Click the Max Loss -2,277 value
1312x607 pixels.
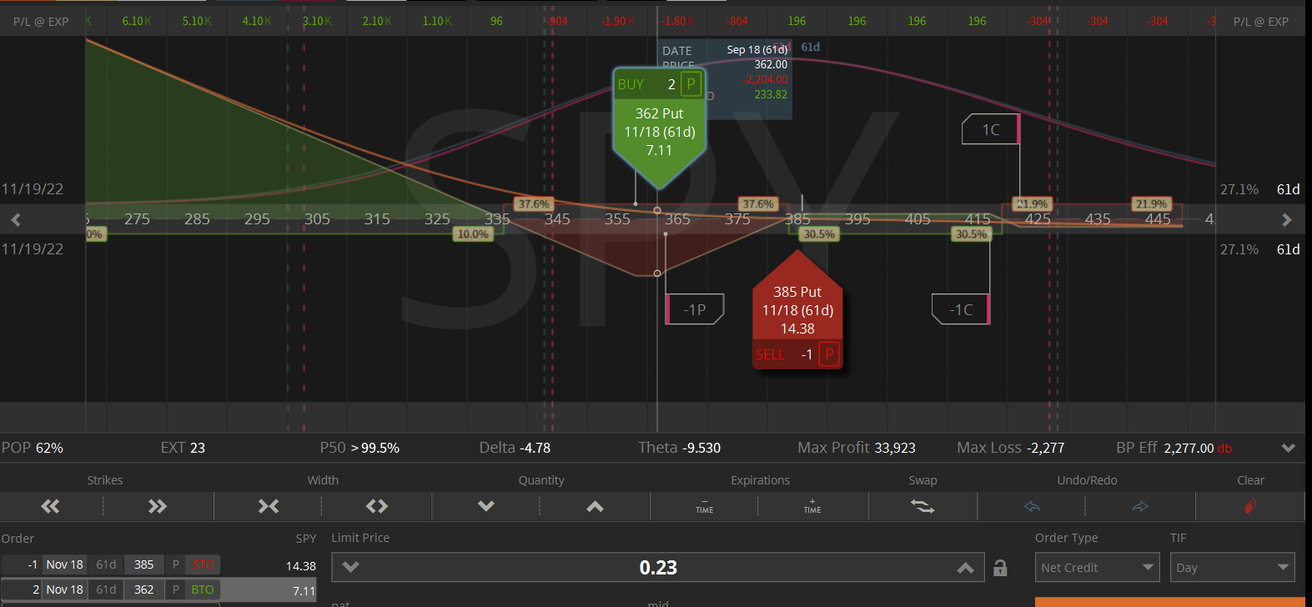(x=1045, y=448)
